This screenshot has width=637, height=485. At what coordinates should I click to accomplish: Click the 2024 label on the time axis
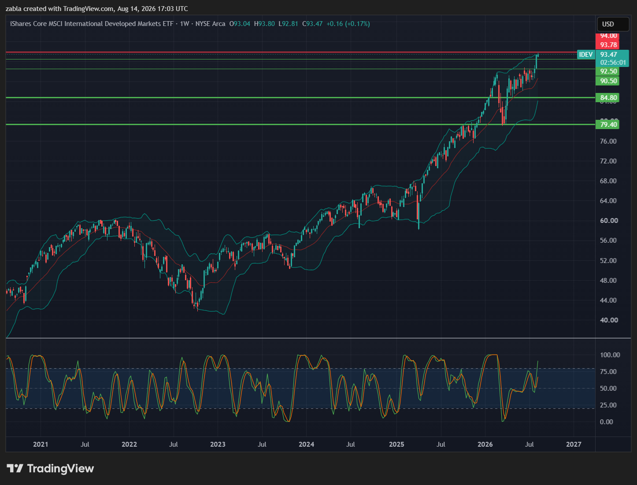(306, 444)
